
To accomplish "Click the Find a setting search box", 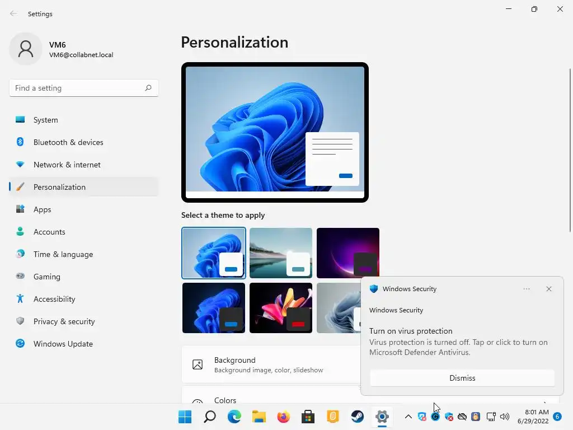I will pyautogui.click(x=84, y=88).
